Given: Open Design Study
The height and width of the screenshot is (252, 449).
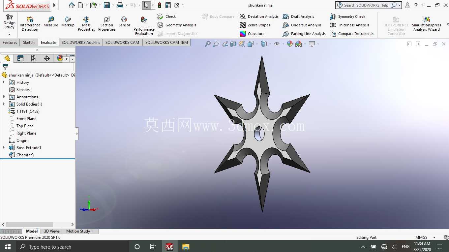Looking at the screenshot, I should pyautogui.click(x=9, y=22).
